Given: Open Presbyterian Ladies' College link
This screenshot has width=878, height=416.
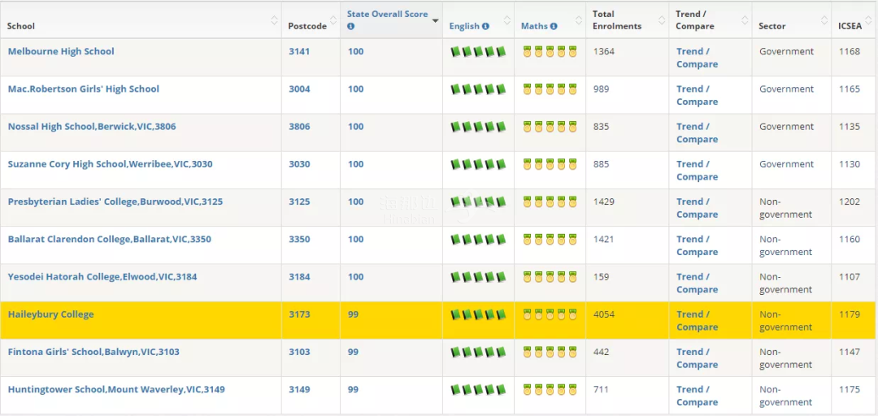Looking at the screenshot, I should 115,201.
